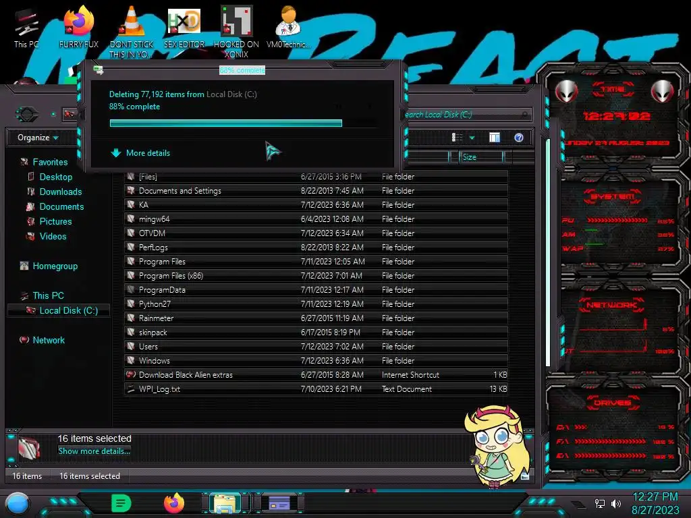
Task: Click Explorer back navigation button
Action: tap(27, 115)
